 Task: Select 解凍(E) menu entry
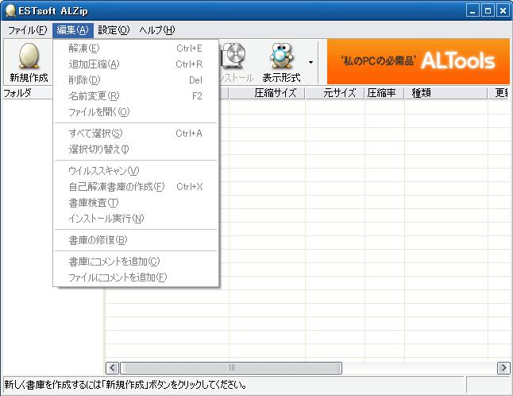pos(136,49)
